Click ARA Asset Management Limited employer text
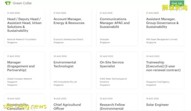 [162, 39]
